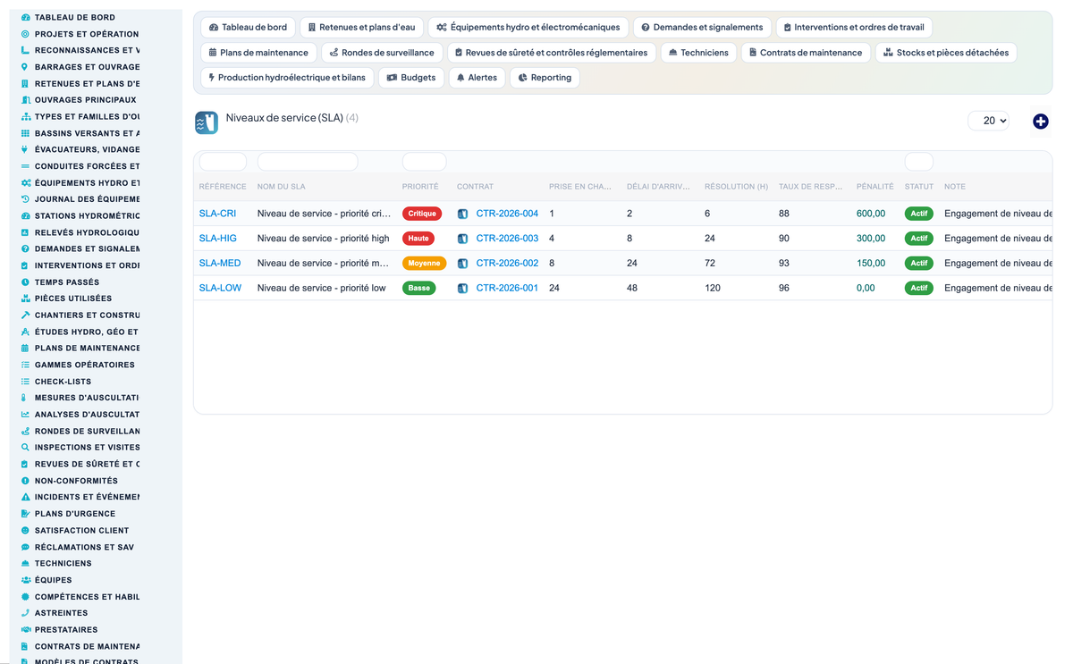Viewport: 1073px width, 664px height.
Task: Click the Nom du SLA filter field
Action: point(308,162)
